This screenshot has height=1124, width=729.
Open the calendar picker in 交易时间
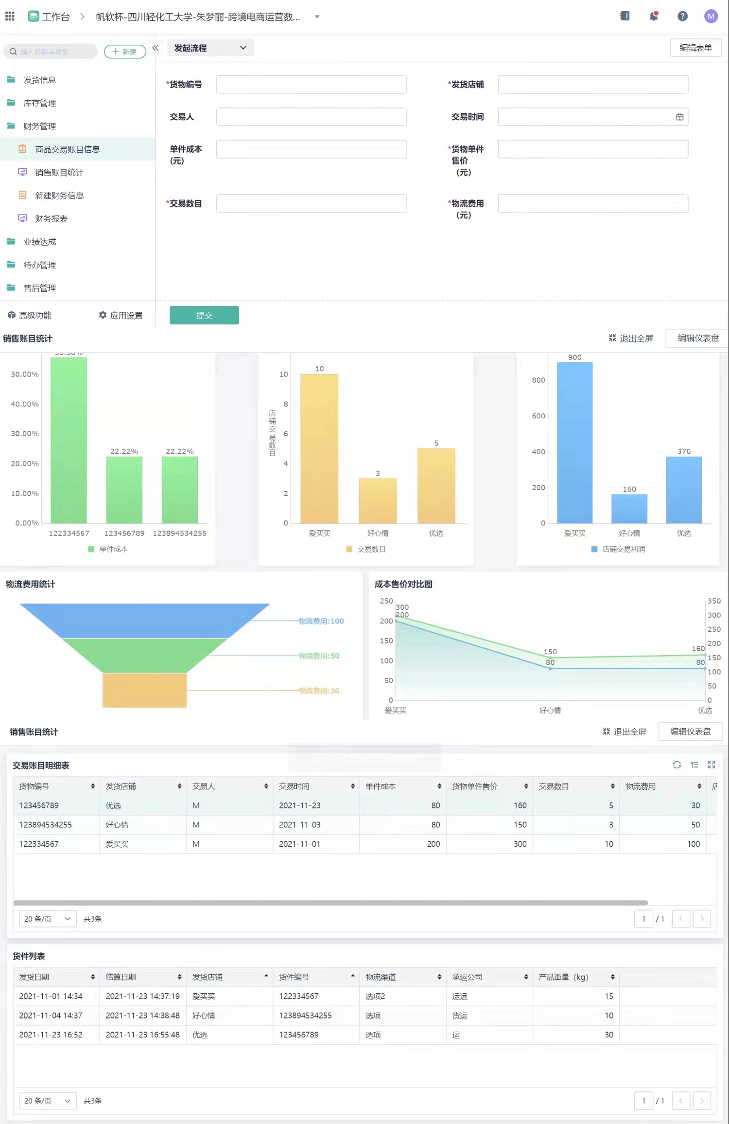pos(679,117)
